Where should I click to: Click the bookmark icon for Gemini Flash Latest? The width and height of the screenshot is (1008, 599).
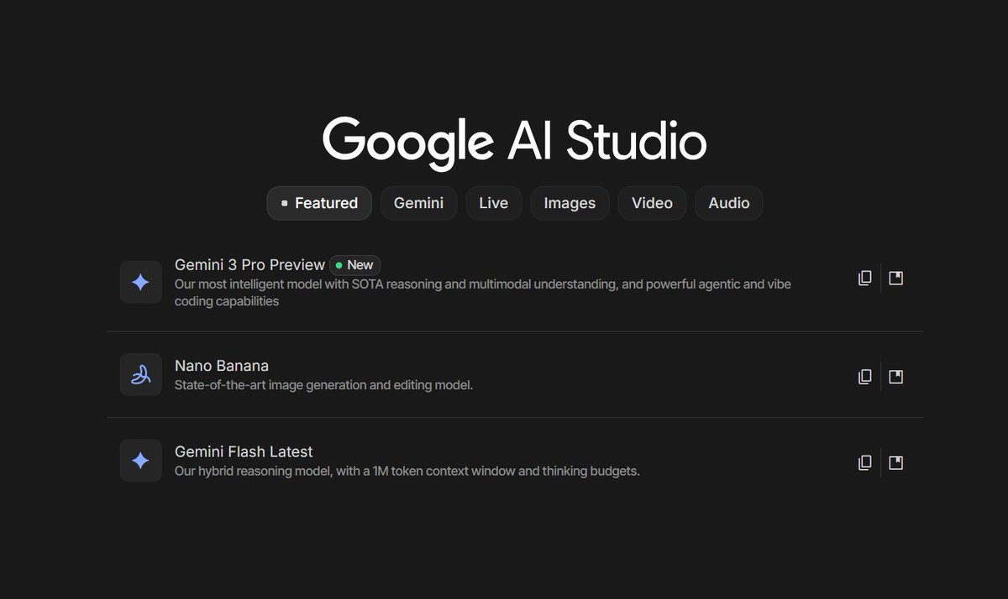tap(895, 462)
